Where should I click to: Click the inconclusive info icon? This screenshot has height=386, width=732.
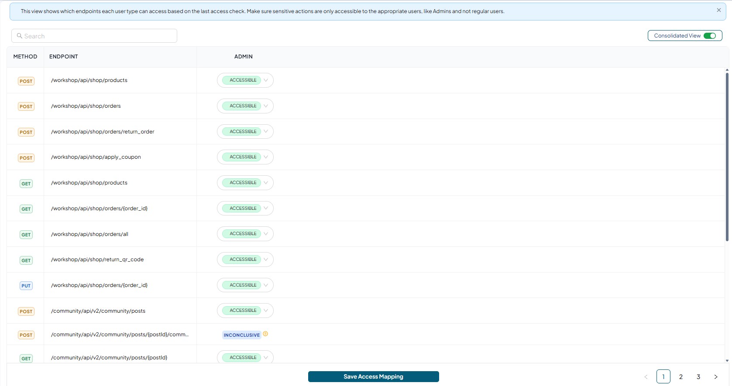tap(265, 334)
